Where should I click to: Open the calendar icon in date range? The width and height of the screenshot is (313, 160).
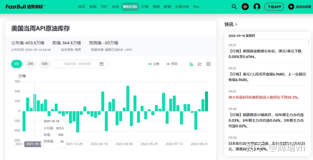pyautogui.click(x=101, y=64)
